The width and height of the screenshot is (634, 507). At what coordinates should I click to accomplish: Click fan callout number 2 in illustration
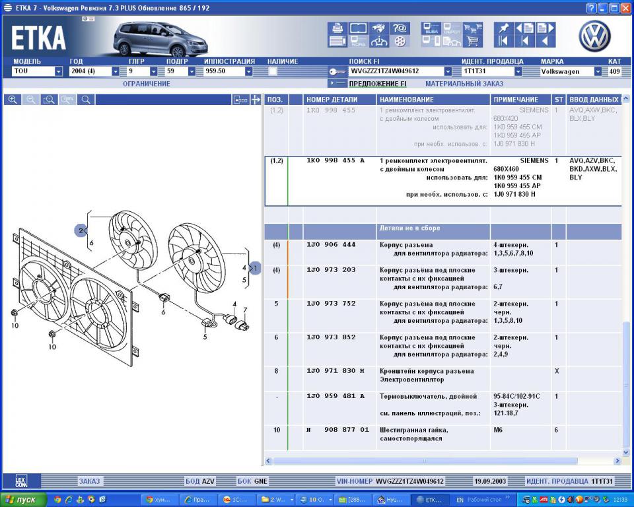(x=81, y=230)
